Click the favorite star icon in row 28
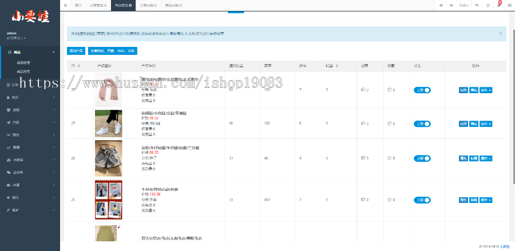This screenshot has width=515, height=251. [x=390, y=89]
